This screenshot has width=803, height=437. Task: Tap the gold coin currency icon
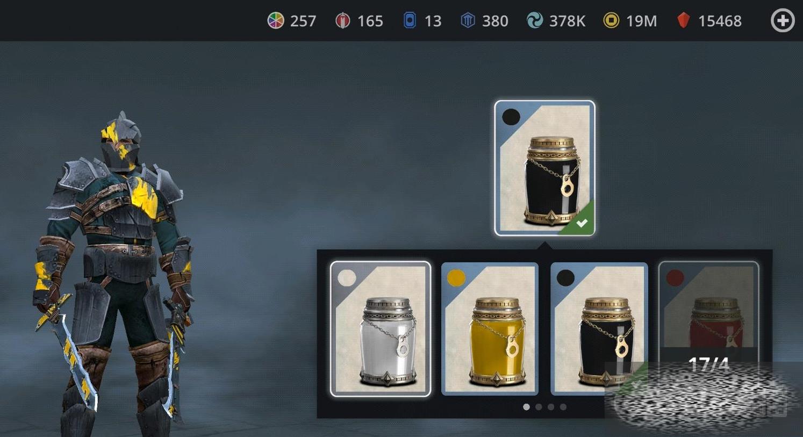click(611, 21)
